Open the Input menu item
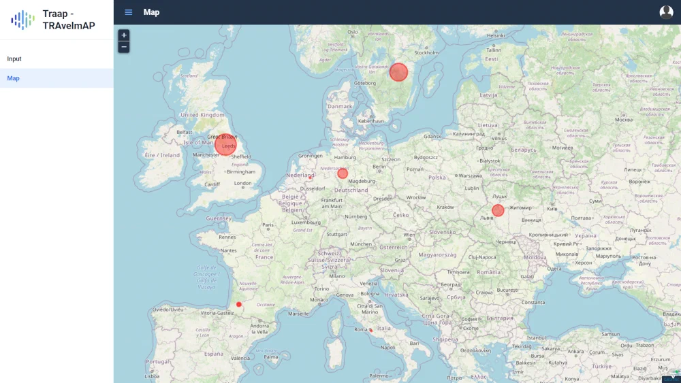Screen dimensions: 681x383 click(x=57, y=59)
